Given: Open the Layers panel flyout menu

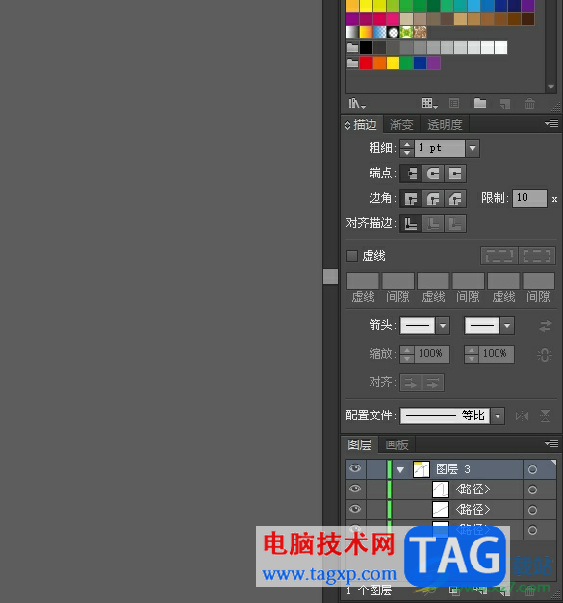Looking at the screenshot, I should pyautogui.click(x=551, y=443).
